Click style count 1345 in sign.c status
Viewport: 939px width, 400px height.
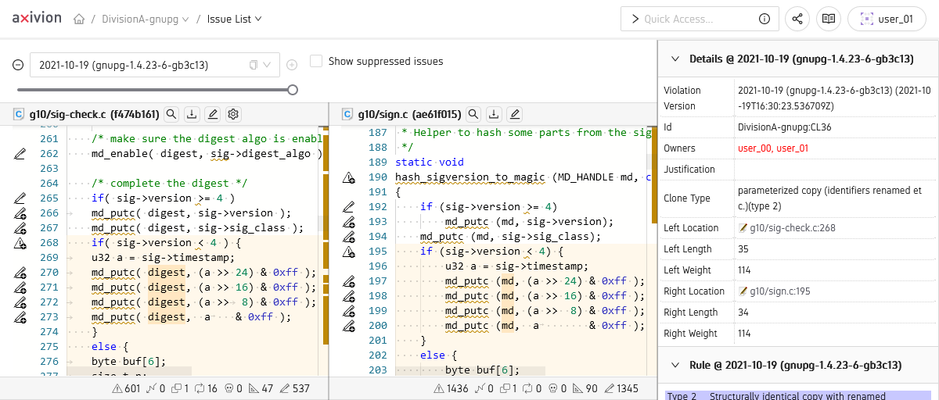click(x=622, y=388)
